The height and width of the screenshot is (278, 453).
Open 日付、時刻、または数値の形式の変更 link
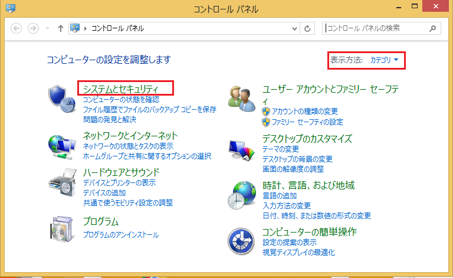[317, 216]
